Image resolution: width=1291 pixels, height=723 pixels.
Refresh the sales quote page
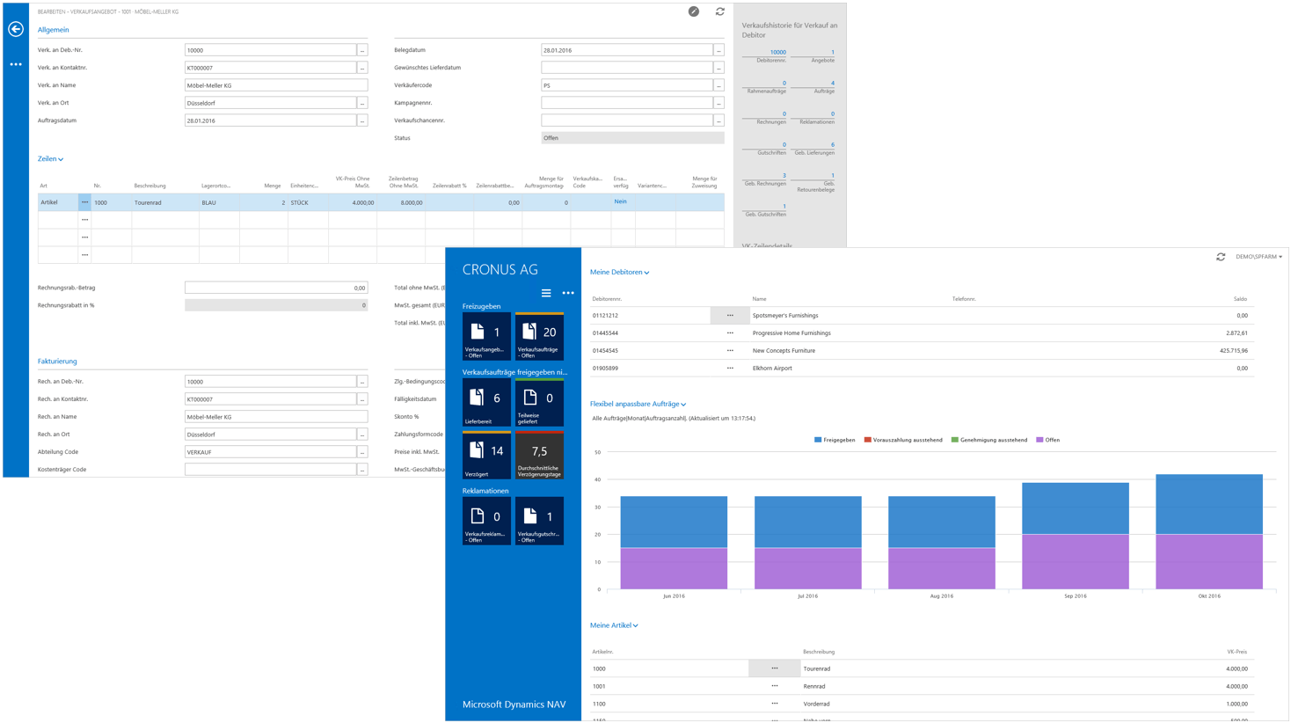720,11
